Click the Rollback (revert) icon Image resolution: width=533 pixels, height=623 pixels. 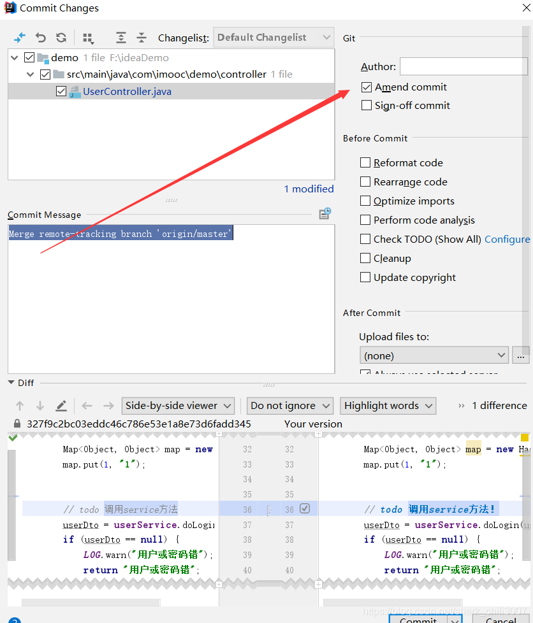pyautogui.click(x=41, y=38)
